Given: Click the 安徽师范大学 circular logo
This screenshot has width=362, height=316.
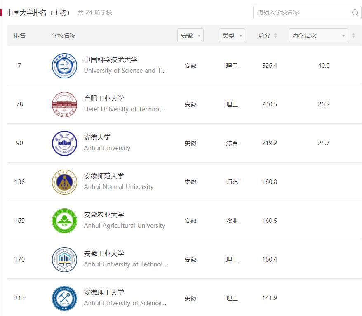Looking at the screenshot, I should coord(64,182).
